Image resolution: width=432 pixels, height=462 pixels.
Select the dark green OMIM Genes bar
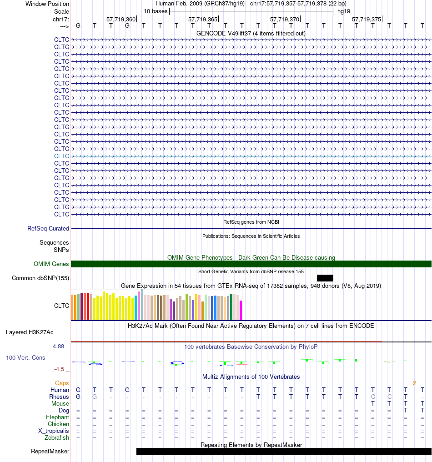pyautogui.click(x=251, y=264)
